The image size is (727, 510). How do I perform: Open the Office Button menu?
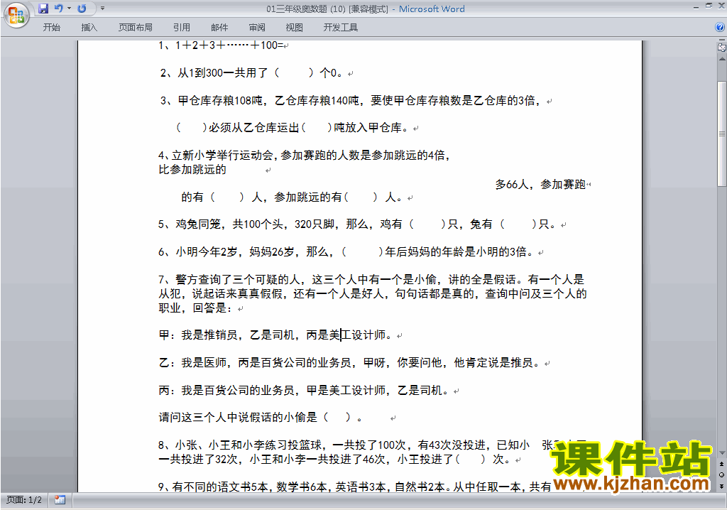[x=17, y=15]
